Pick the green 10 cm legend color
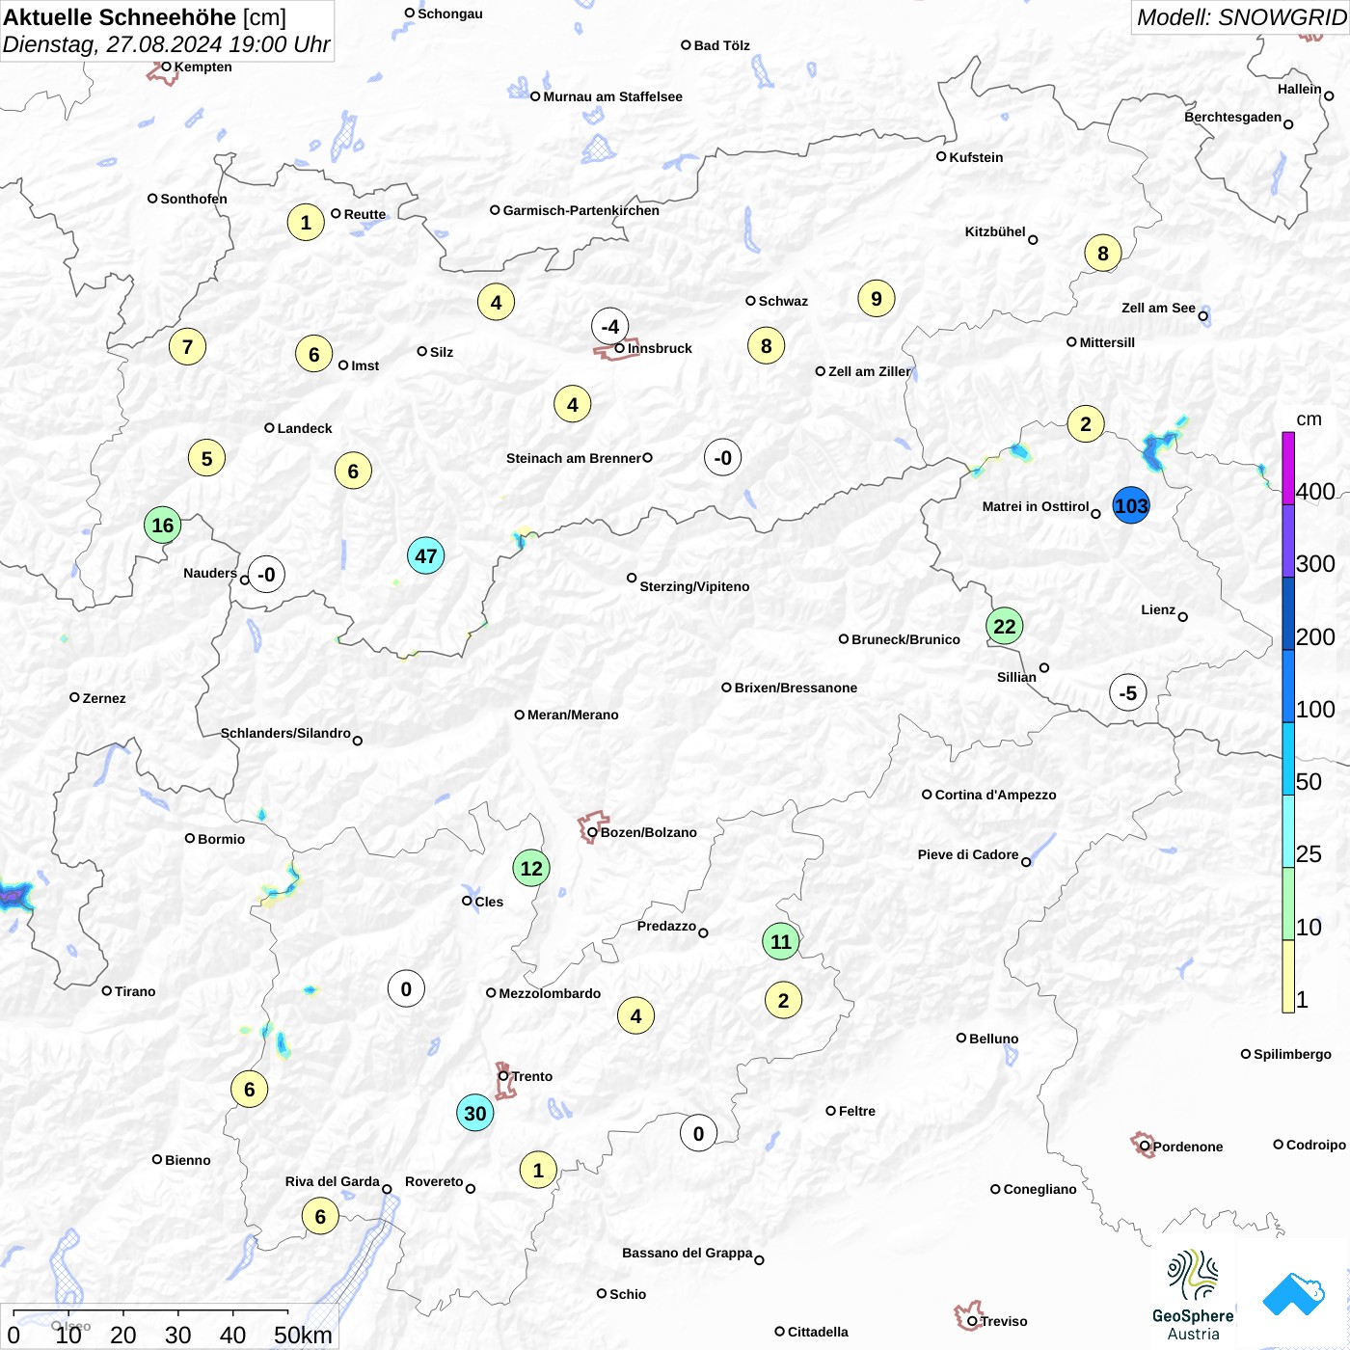Image resolution: width=1350 pixels, height=1350 pixels. click(1288, 904)
